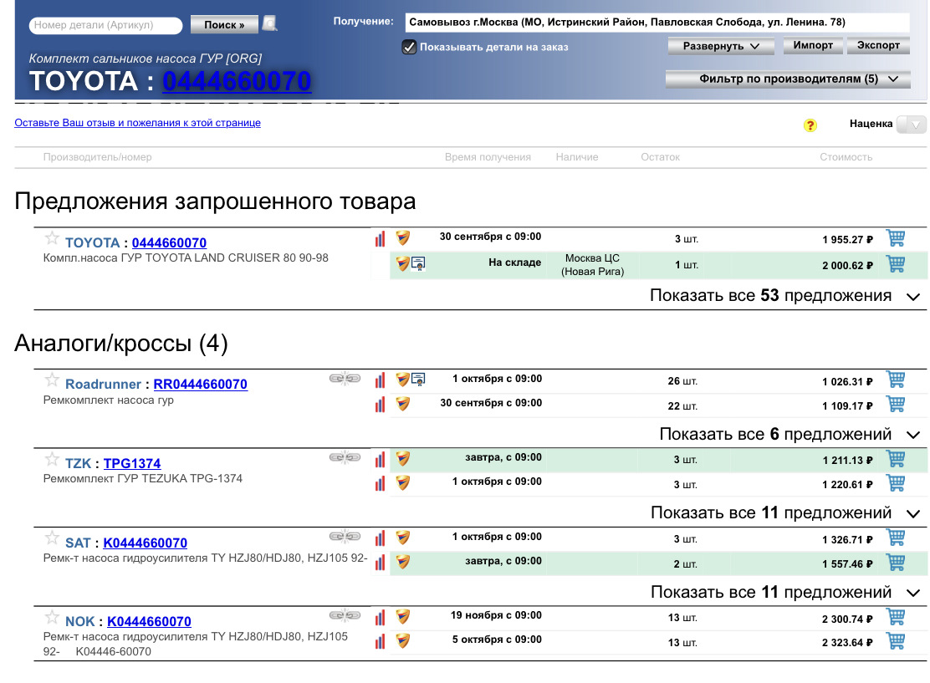Image resolution: width=930 pixels, height=683 pixels.
Task: Add the TOYOTA 1 955.27 ₽ offer to cart
Action: point(896,238)
